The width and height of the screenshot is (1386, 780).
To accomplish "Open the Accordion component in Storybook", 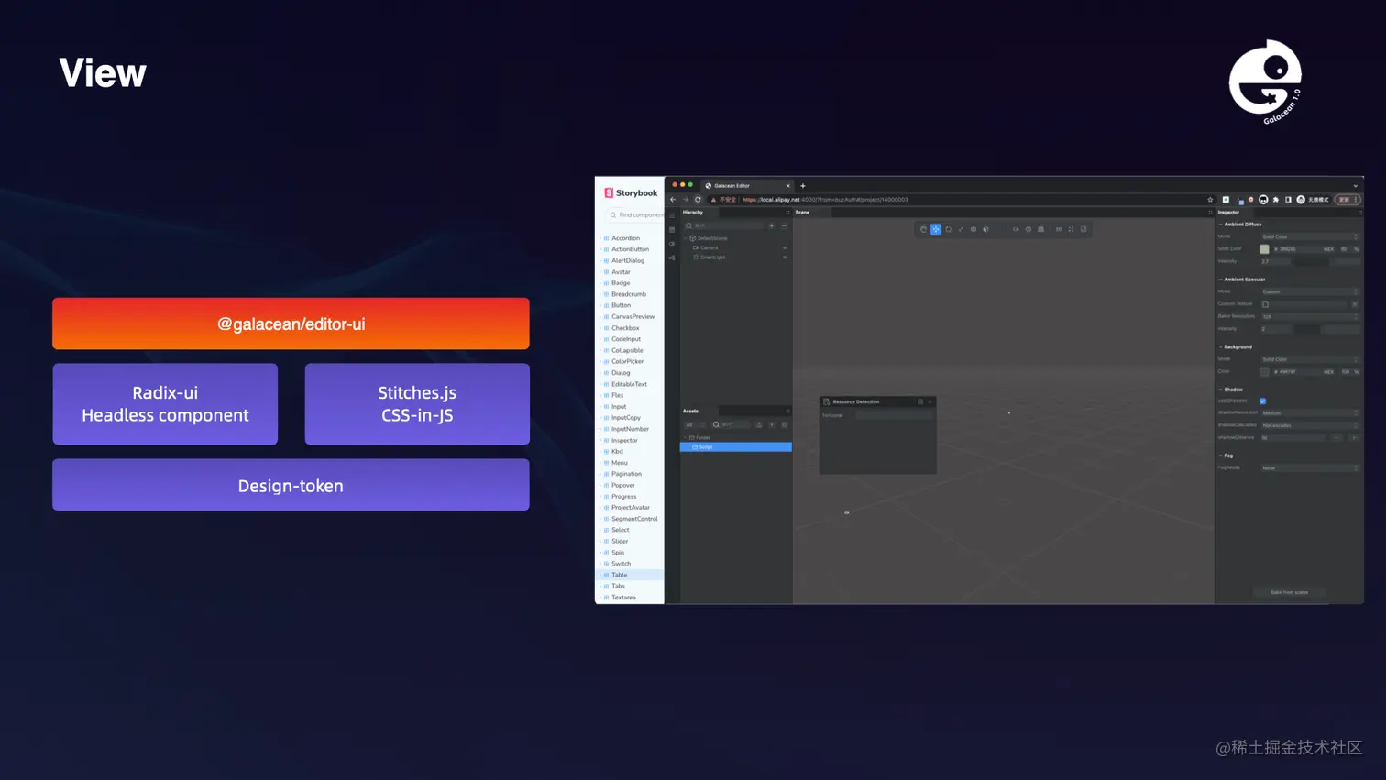I will point(625,238).
